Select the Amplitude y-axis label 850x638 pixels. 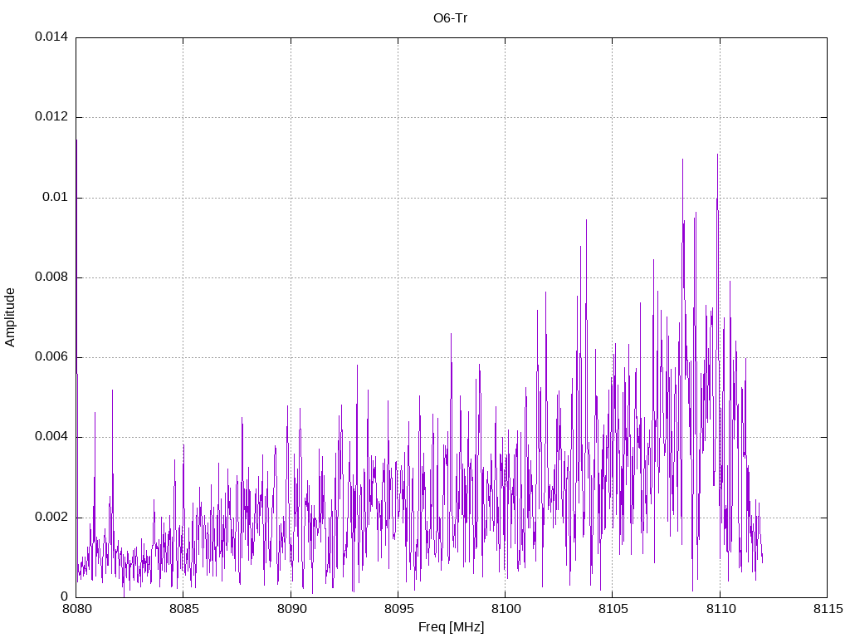[x=10, y=317]
